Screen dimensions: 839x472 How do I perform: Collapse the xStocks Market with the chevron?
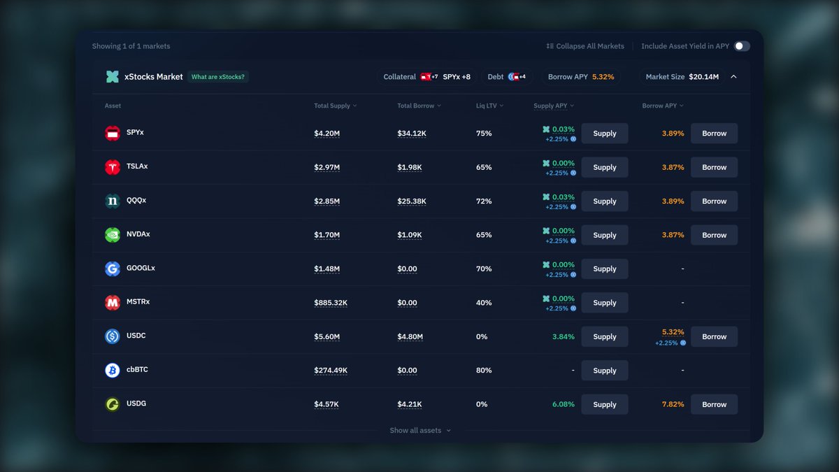tap(733, 77)
